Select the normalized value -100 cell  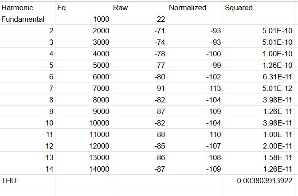tap(195, 54)
